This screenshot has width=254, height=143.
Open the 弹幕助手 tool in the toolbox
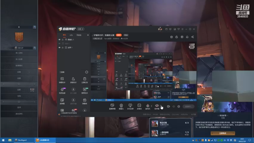point(62,80)
